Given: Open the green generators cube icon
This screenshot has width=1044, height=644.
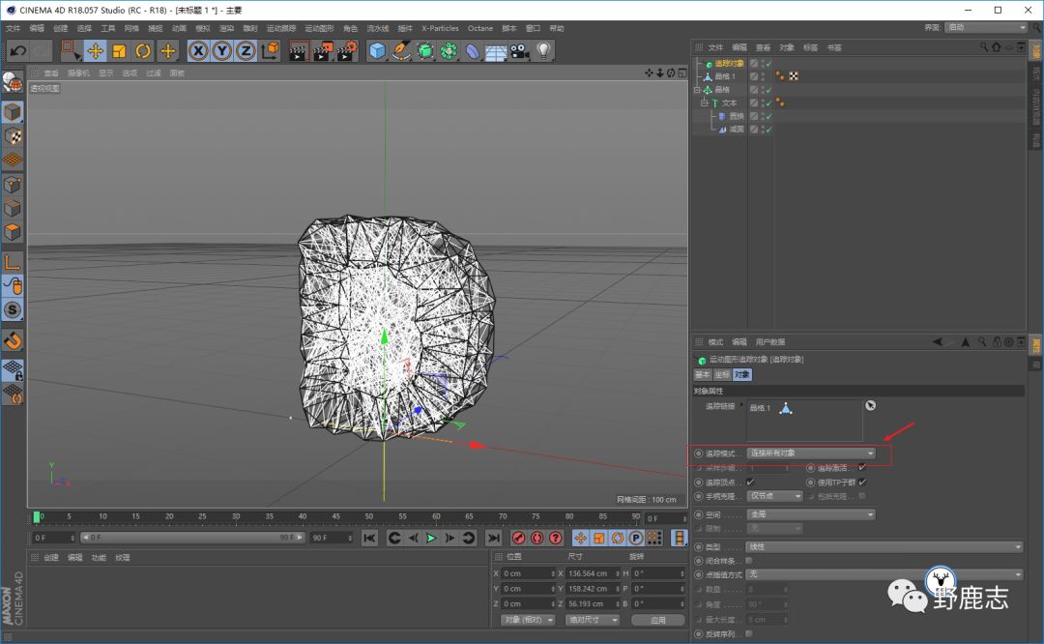Looking at the screenshot, I should (424, 50).
